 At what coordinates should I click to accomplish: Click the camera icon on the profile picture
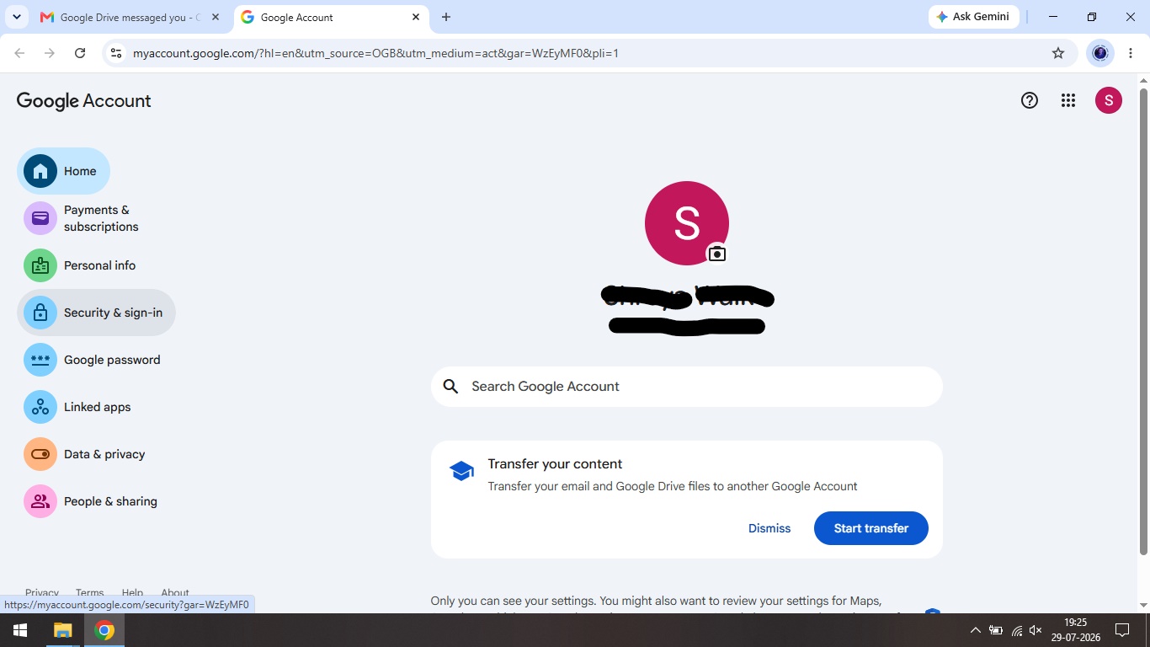[x=716, y=254]
